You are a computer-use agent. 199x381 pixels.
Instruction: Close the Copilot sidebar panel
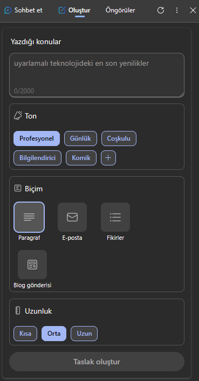click(193, 10)
